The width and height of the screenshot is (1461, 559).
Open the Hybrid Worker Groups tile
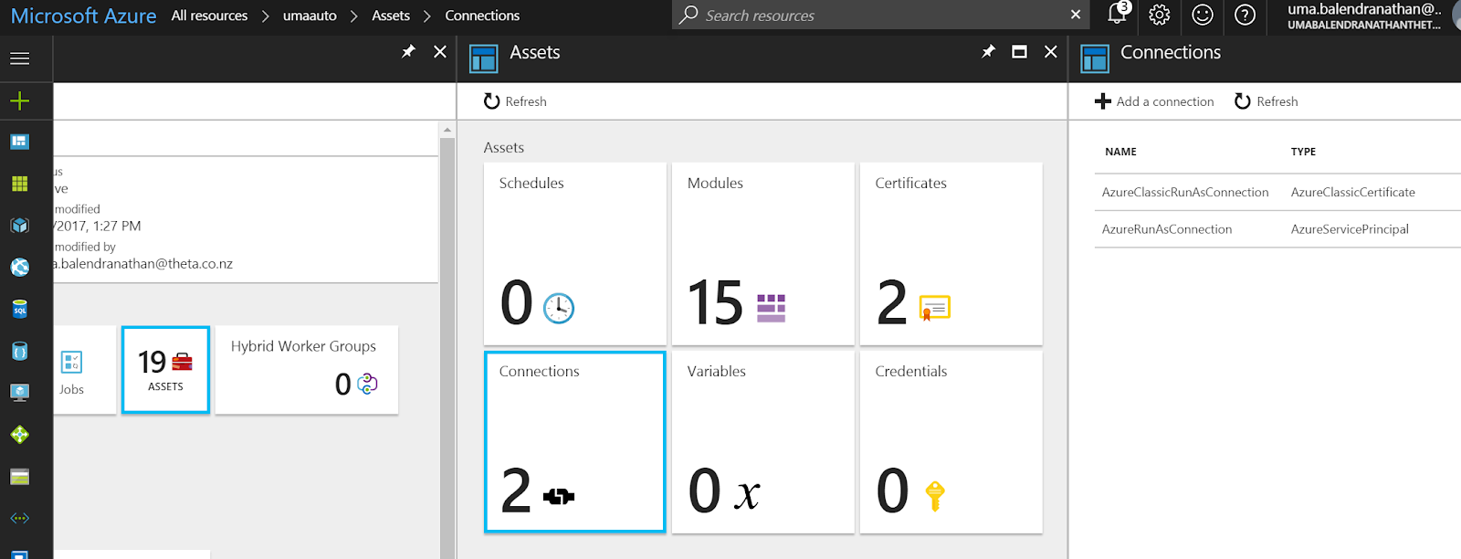click(307, 370)
